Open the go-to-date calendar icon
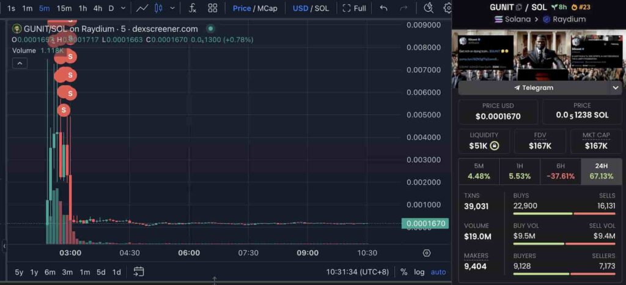 pyautogui.click(x=139, y=272)
